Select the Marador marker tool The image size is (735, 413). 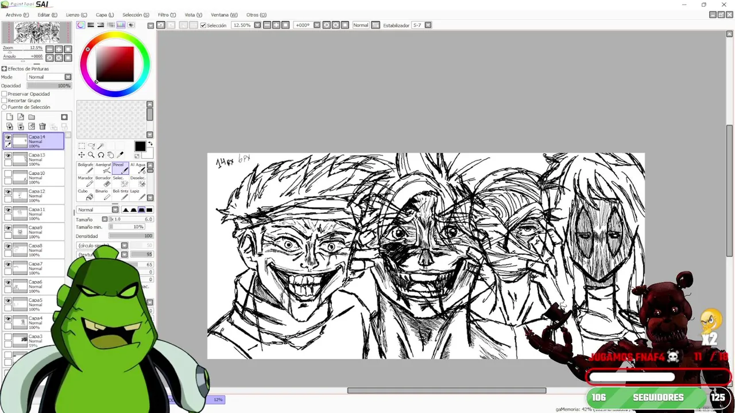(86, 181)
